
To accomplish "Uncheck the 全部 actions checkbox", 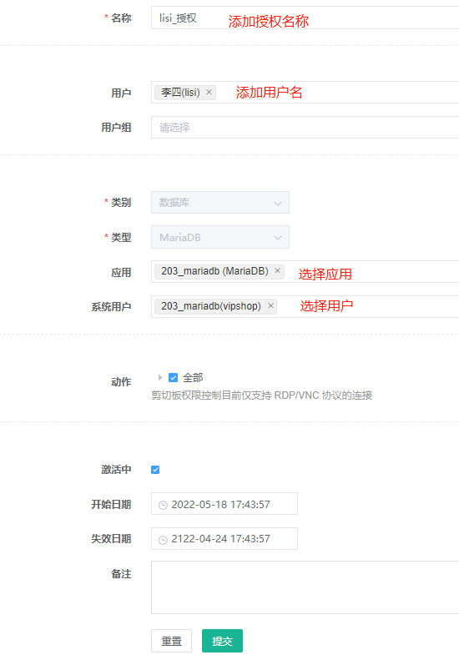I will (173, 378).
